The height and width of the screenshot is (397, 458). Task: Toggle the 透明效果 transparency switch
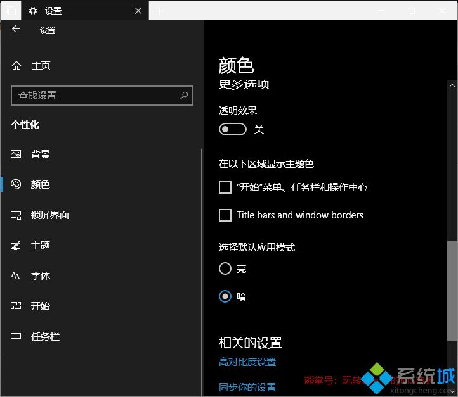[x=233, y=129]
